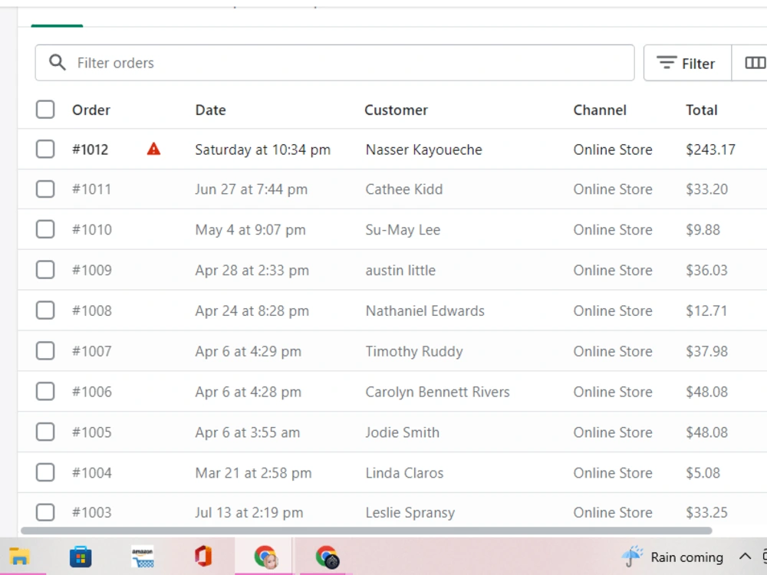This screenshot has width=767, height=575.
Task: Open order #1008
Action: [92, 311]
